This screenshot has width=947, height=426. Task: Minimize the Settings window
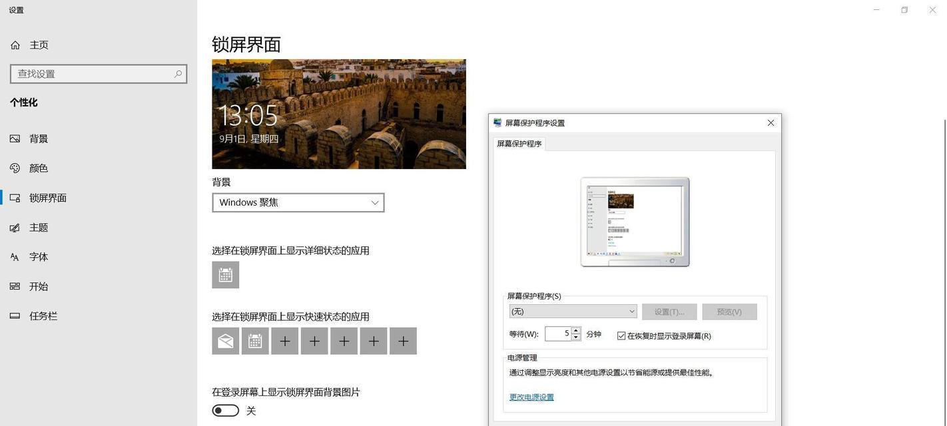[x=876, y=10]
